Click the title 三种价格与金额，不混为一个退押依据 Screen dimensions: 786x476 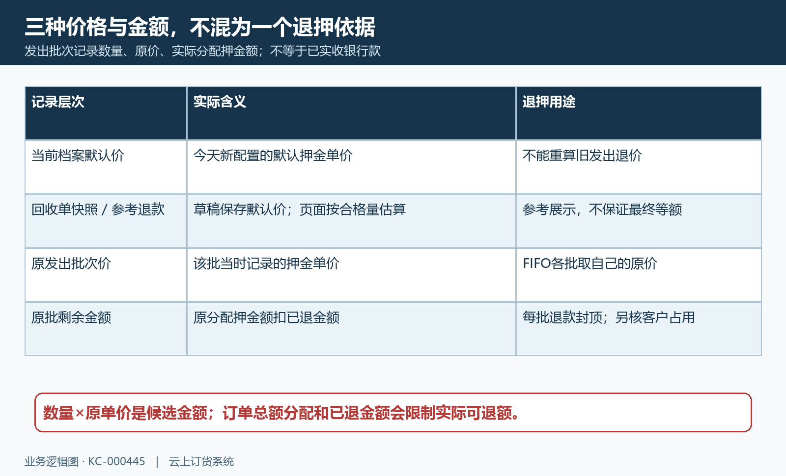200,27
